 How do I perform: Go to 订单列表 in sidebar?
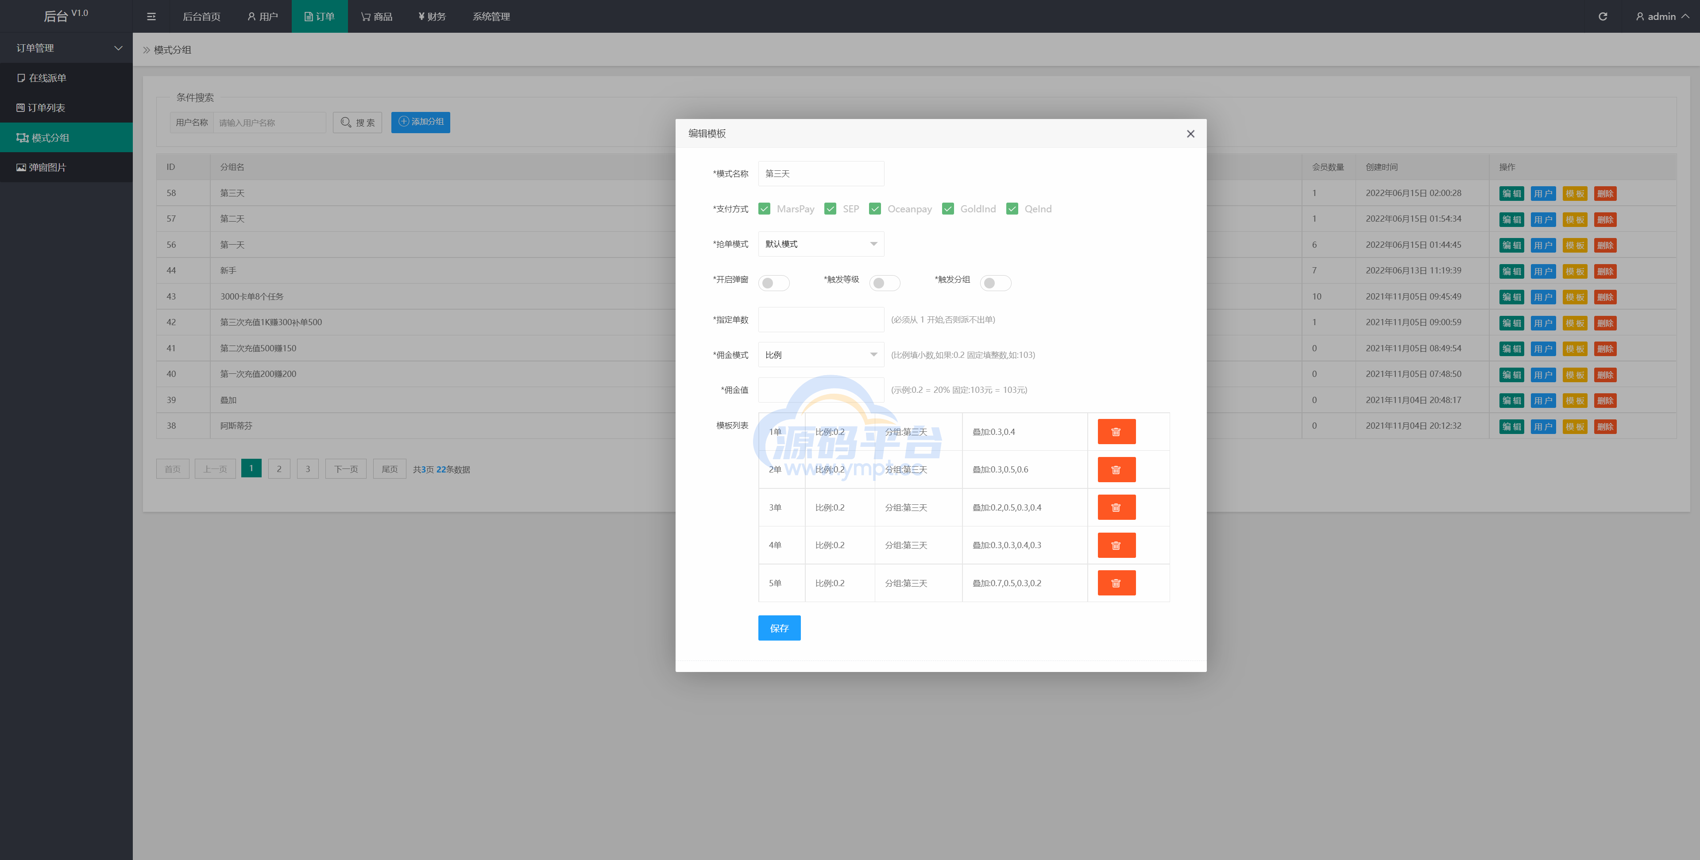(x=66, y=107)
